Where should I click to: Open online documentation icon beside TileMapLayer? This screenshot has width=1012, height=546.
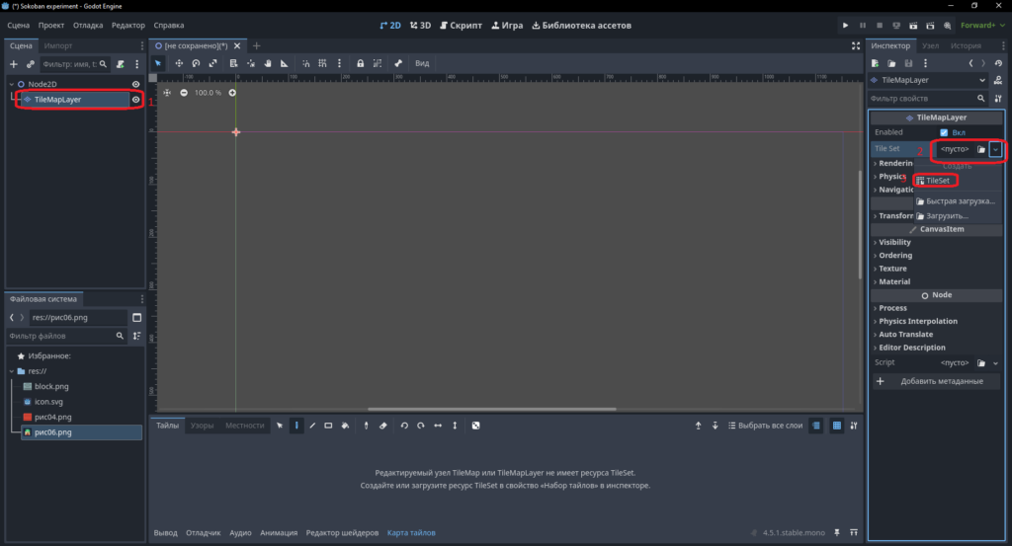(998, 80)
